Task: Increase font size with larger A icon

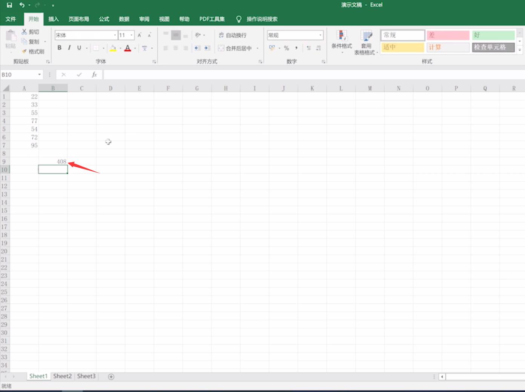Action: 140,35
